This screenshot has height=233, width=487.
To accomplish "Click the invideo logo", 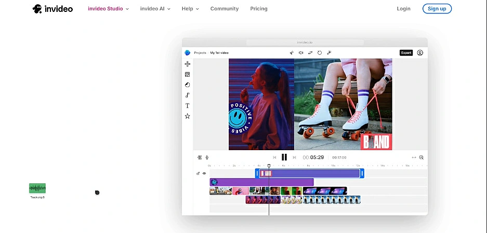I will coord(52,9).
